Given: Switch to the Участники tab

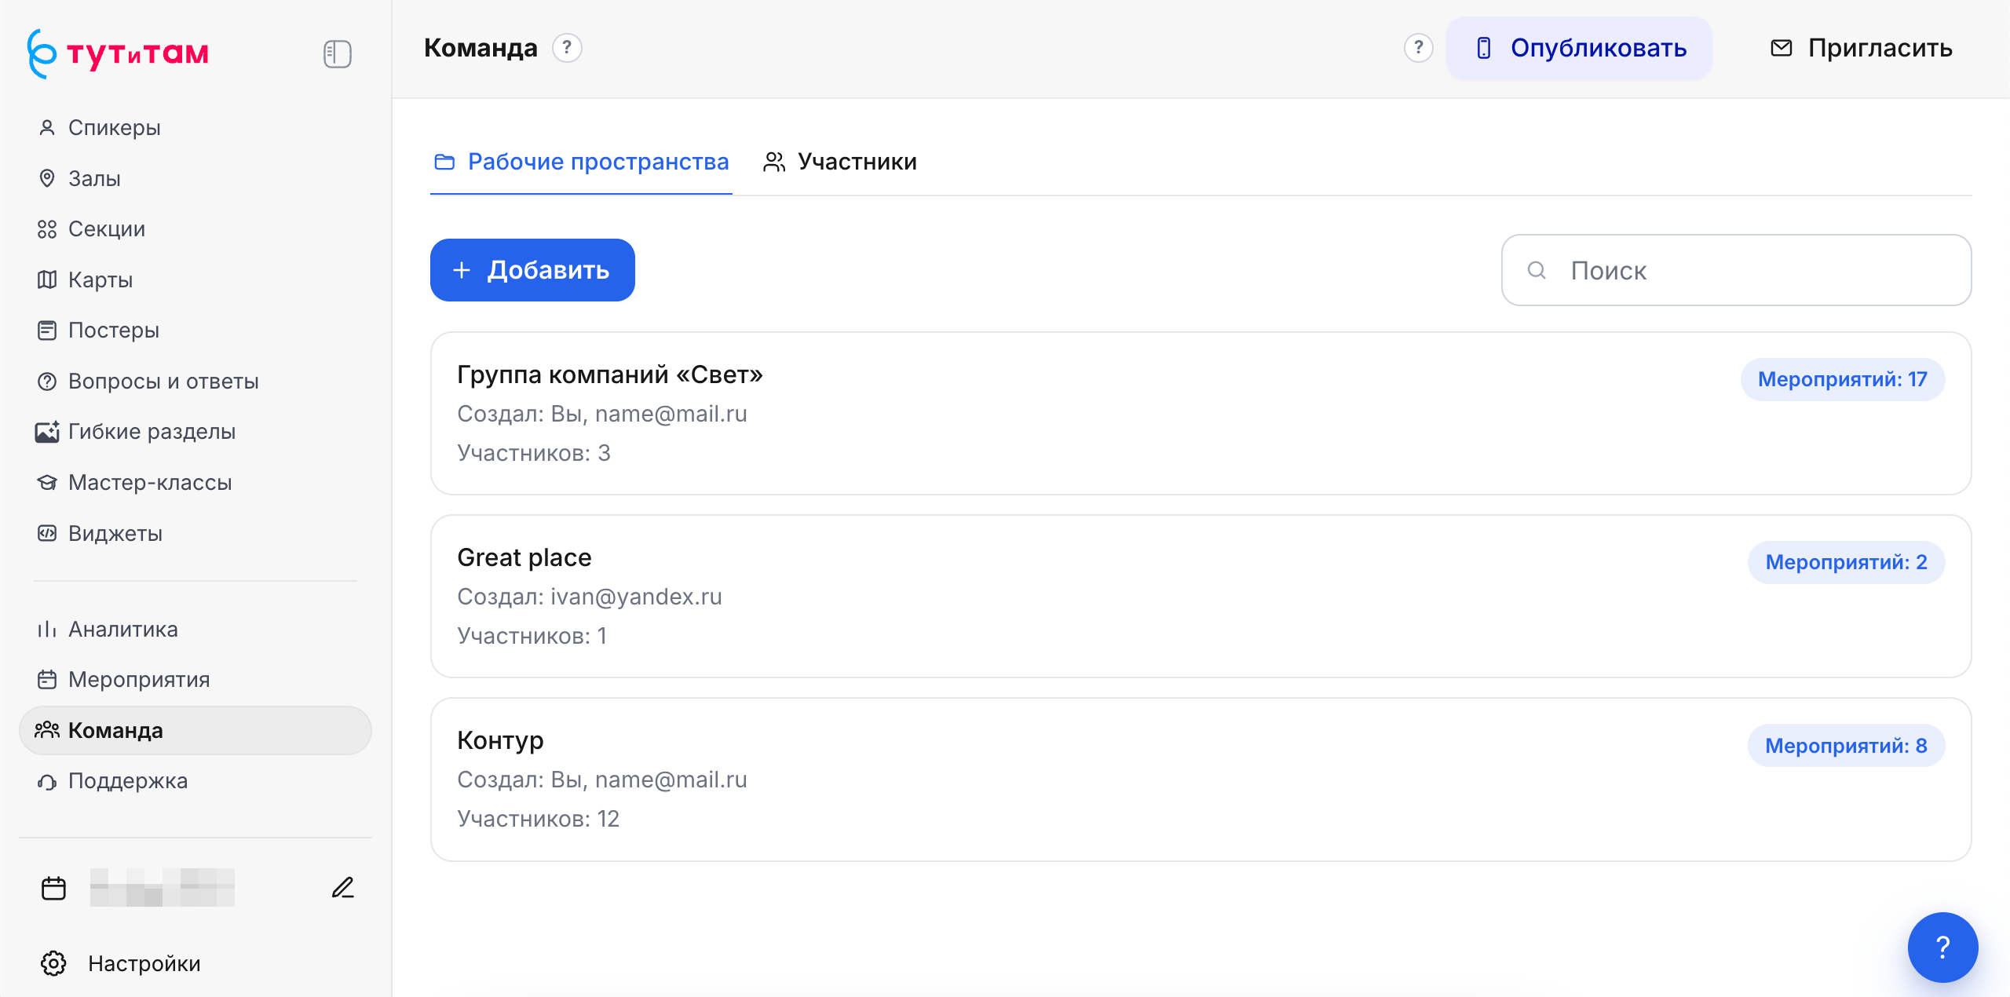Looking at the screenshot, I should coord(840,162).
